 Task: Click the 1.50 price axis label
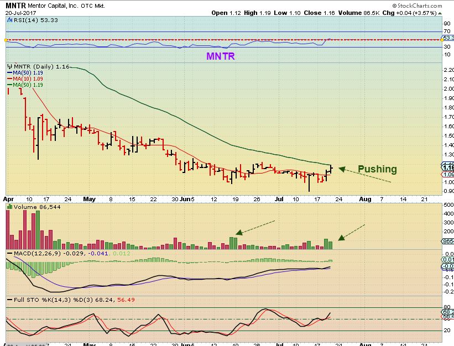coord(448,135)
